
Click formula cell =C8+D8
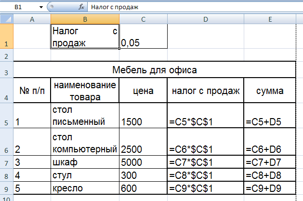pyautogui.click(x=270, y=175)
